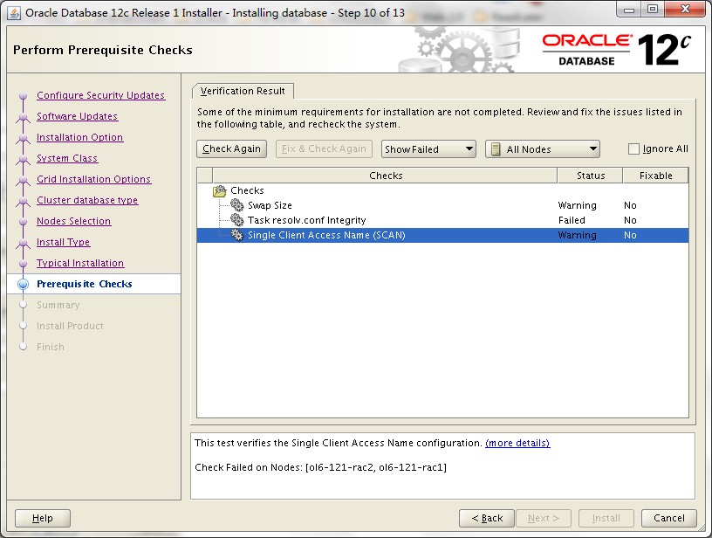The width and height of the screenshot is (712, 538).
Task: Open the more details link
Action: point(517,443)
